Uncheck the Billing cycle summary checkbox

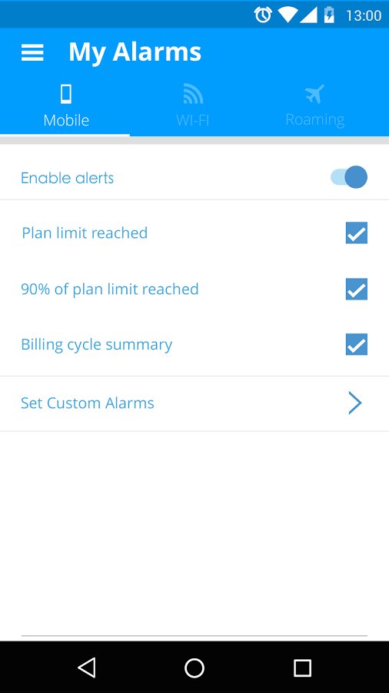pyautogui.click(x=357, y=345)
